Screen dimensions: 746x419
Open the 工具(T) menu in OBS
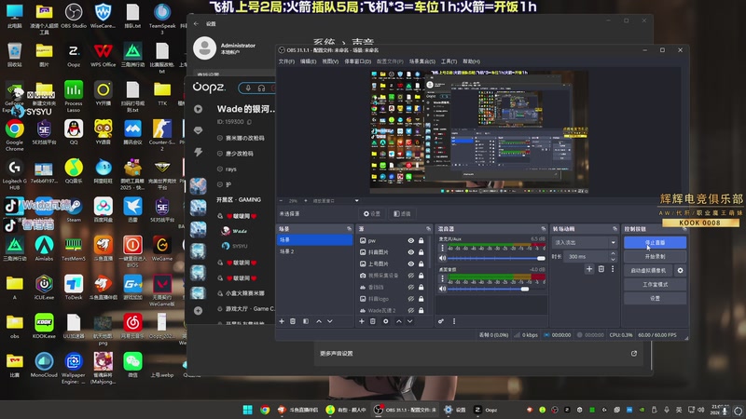coord(449,61)
